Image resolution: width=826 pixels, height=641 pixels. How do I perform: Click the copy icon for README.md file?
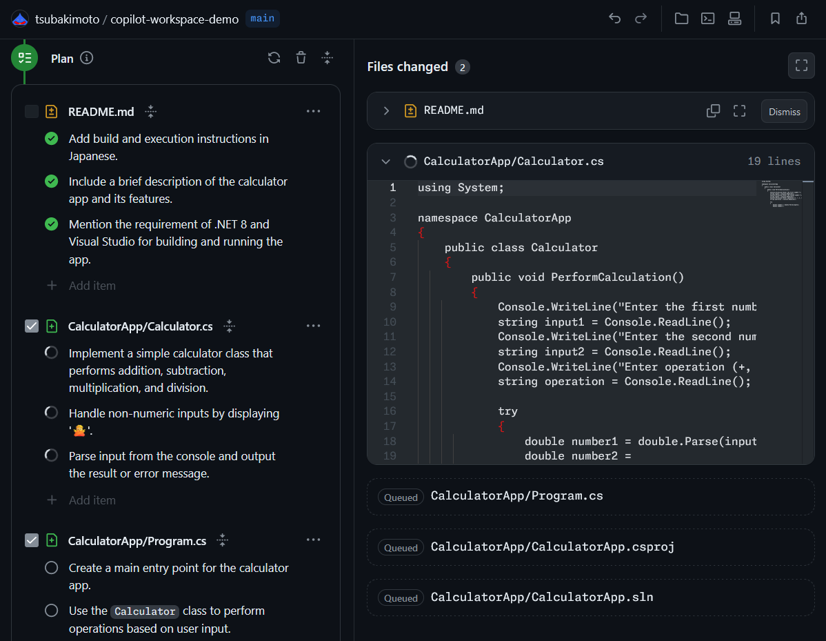point(713,110)
